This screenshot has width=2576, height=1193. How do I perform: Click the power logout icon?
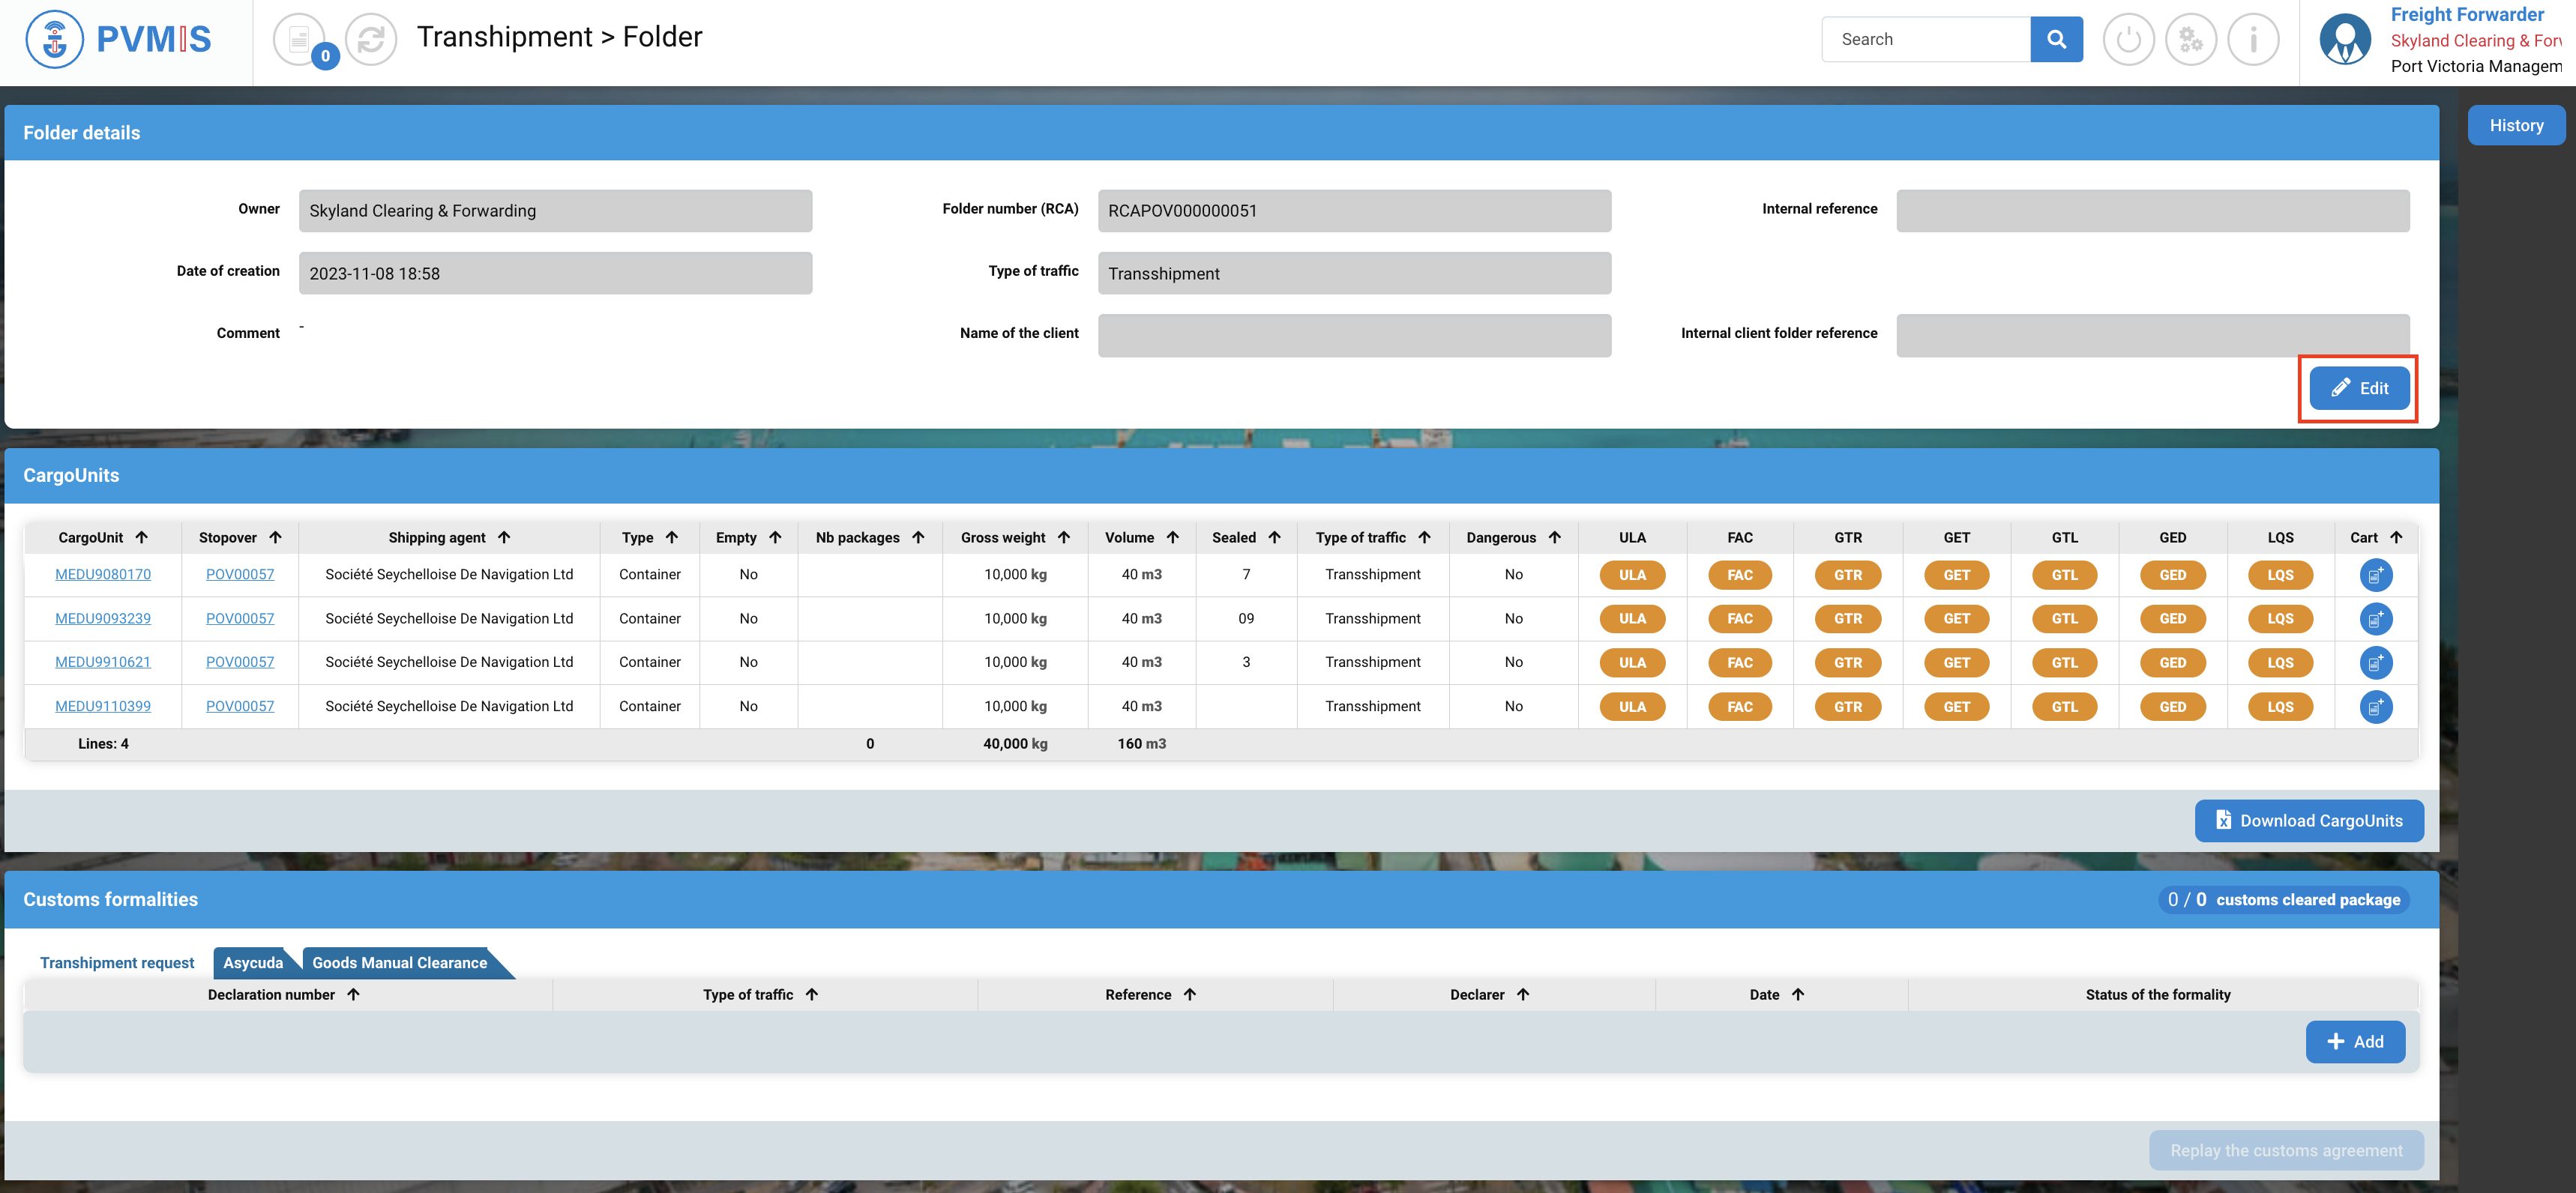(x=2128, y=40)
